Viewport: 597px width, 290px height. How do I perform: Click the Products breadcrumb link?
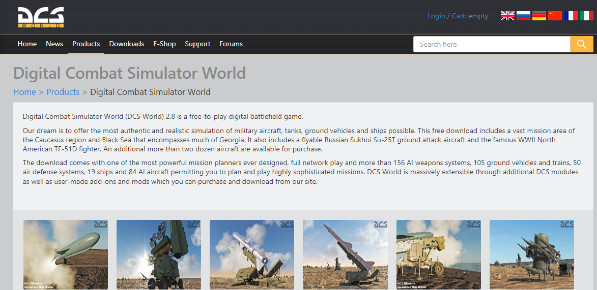coord(63,92)
